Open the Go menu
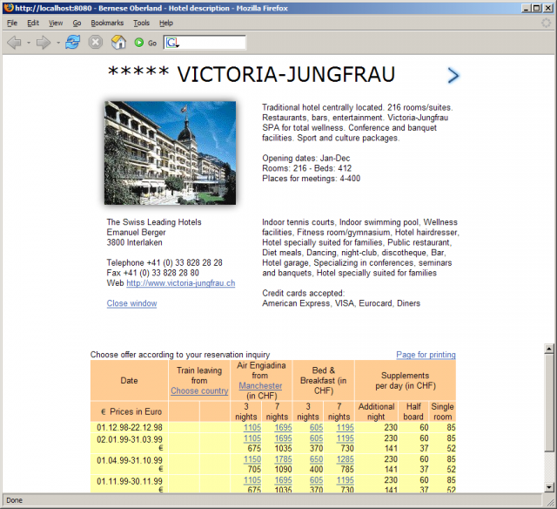Screen dimensions: 557x509 [77, 24]
